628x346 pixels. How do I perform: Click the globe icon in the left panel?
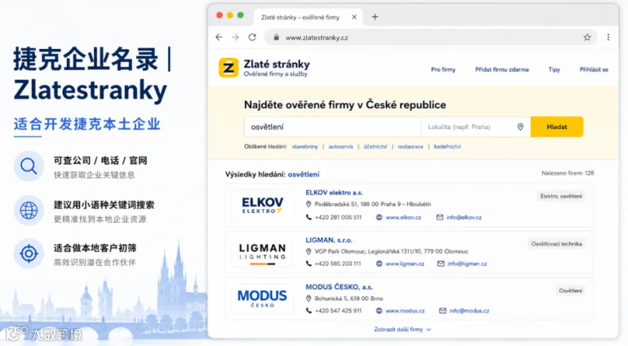pos(29,210)
